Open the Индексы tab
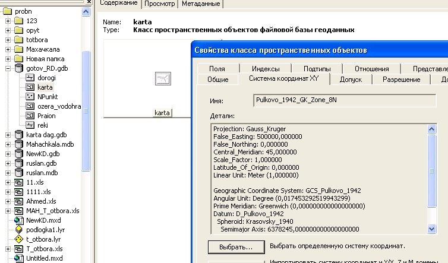Image resolution: width=448 pixels, height=263 pixels. point(266,68)
